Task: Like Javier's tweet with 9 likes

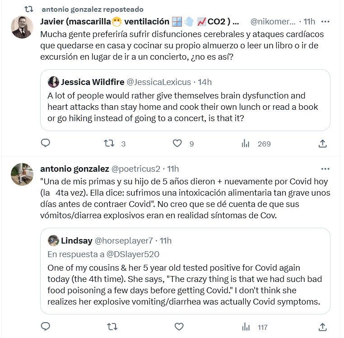Action: pyautogui.click(x=178, y=144)
